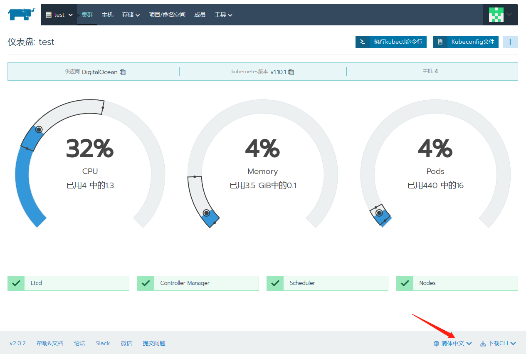
Task: Expand the 存储 storage menu
Action: click(x=131, y=15)
